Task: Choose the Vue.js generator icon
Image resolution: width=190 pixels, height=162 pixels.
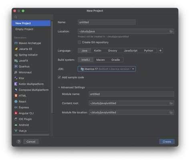Action: pos(16,131)
